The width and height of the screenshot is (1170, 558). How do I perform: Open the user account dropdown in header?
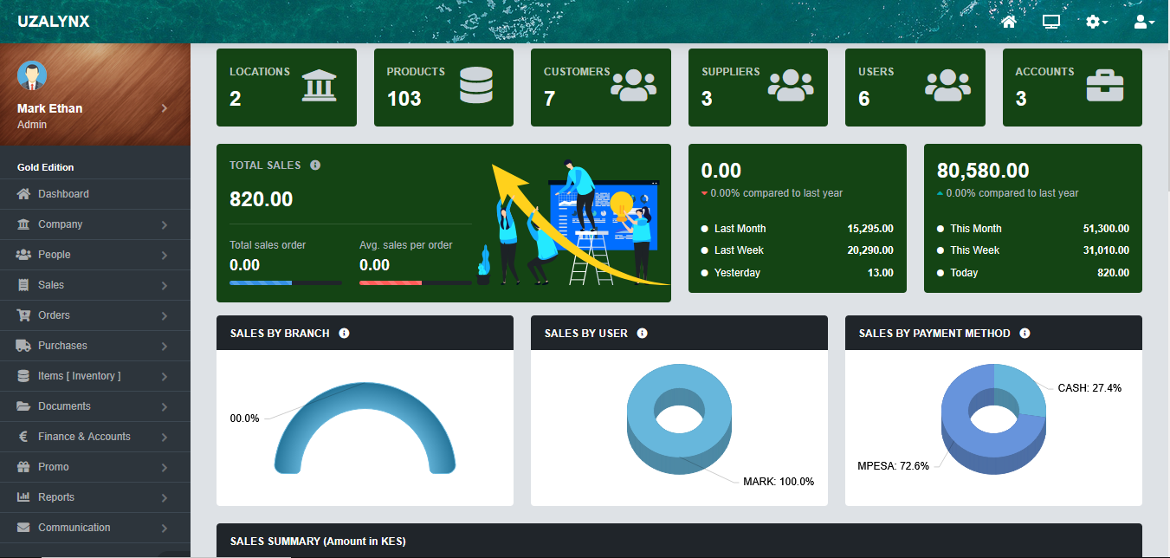click(1144, 22)
